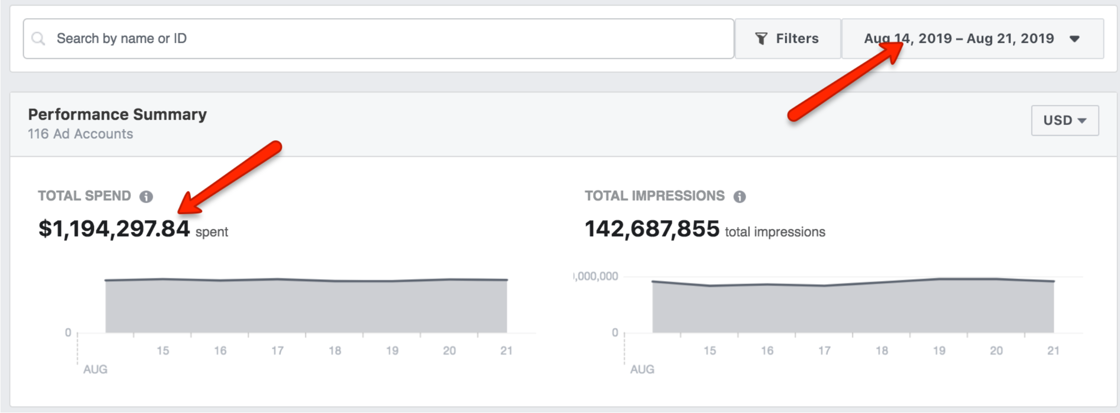Viewport: 1120px width, 413px height.
Task: Click the info icon next to Total Impressions
Action: pyautogui.click(x=740, y=196)
